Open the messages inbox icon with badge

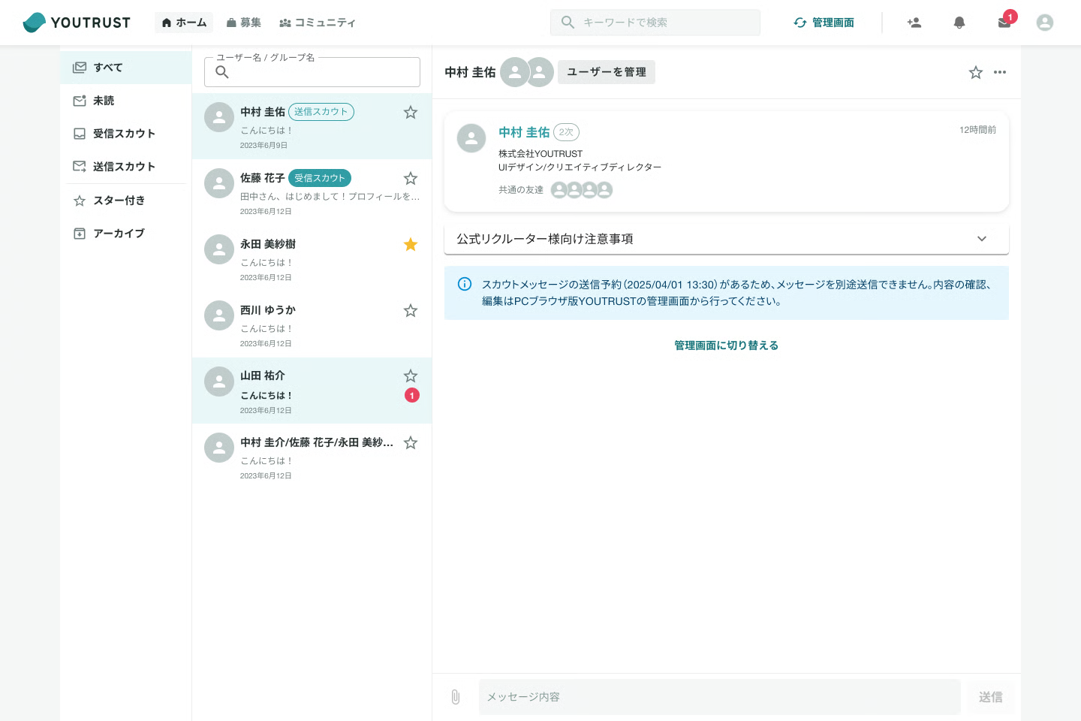1004,23
